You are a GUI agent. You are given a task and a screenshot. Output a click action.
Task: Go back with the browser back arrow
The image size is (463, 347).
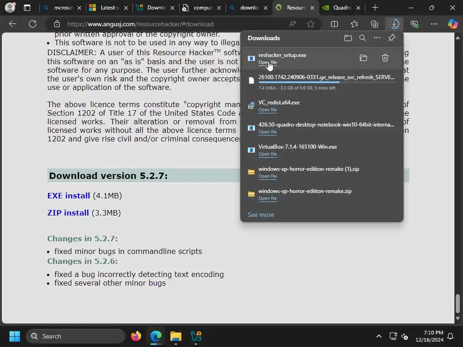tap(12, 24)
